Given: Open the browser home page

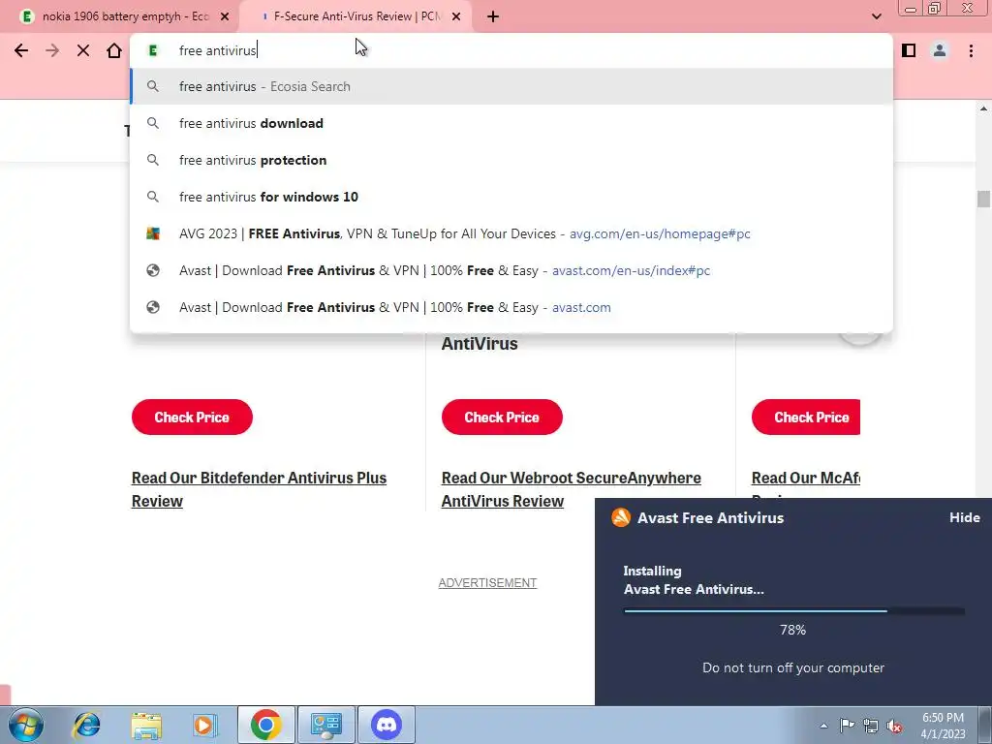Looking at the screenshot, I should point(114,50).
